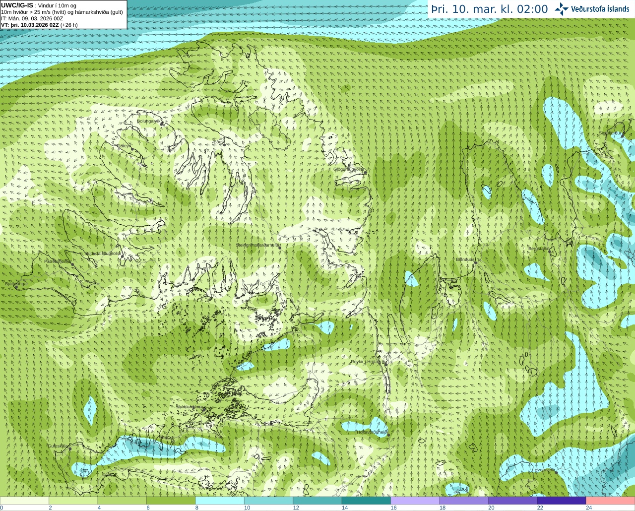Click the Veðurstofa Íslands logo

592,9
